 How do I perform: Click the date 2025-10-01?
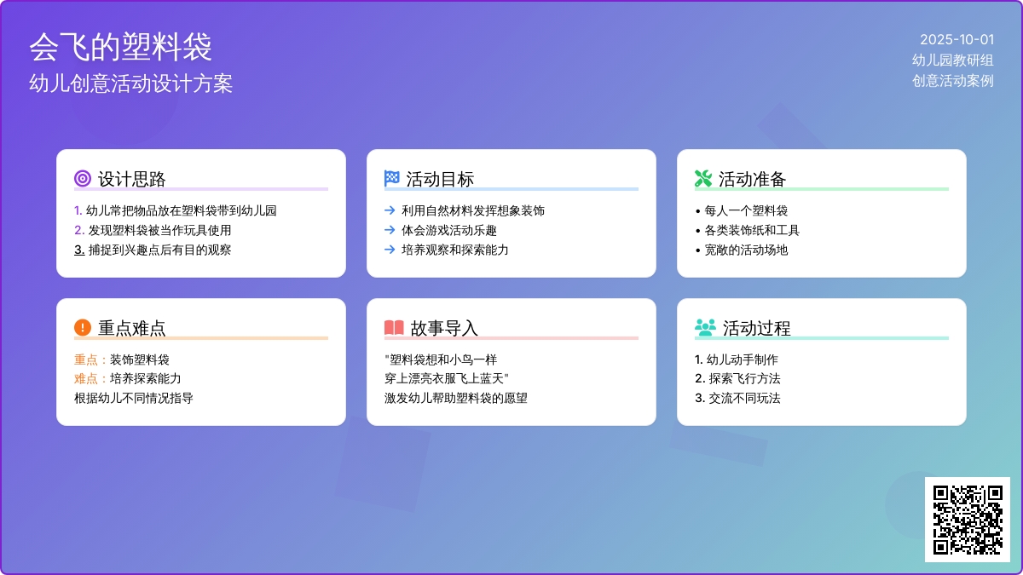(x=957, y=39)
